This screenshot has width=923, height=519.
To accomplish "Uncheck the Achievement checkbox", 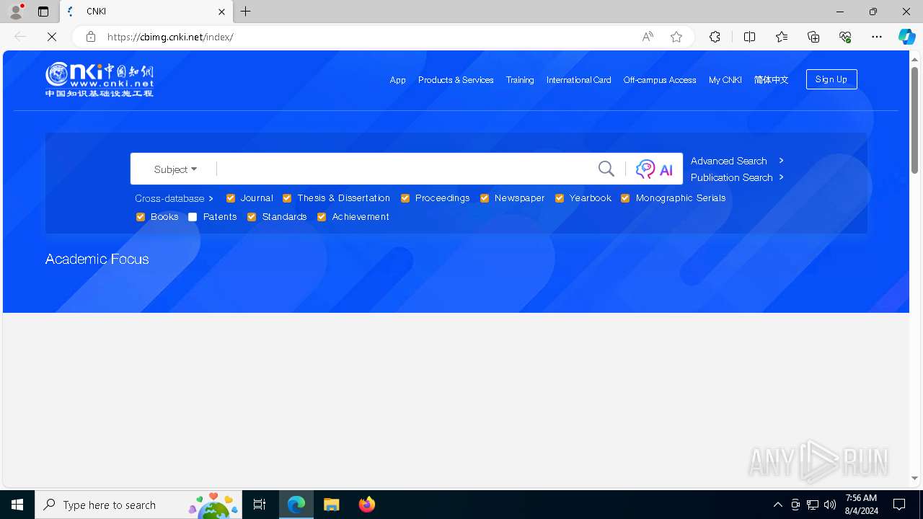I will point(322,217).
